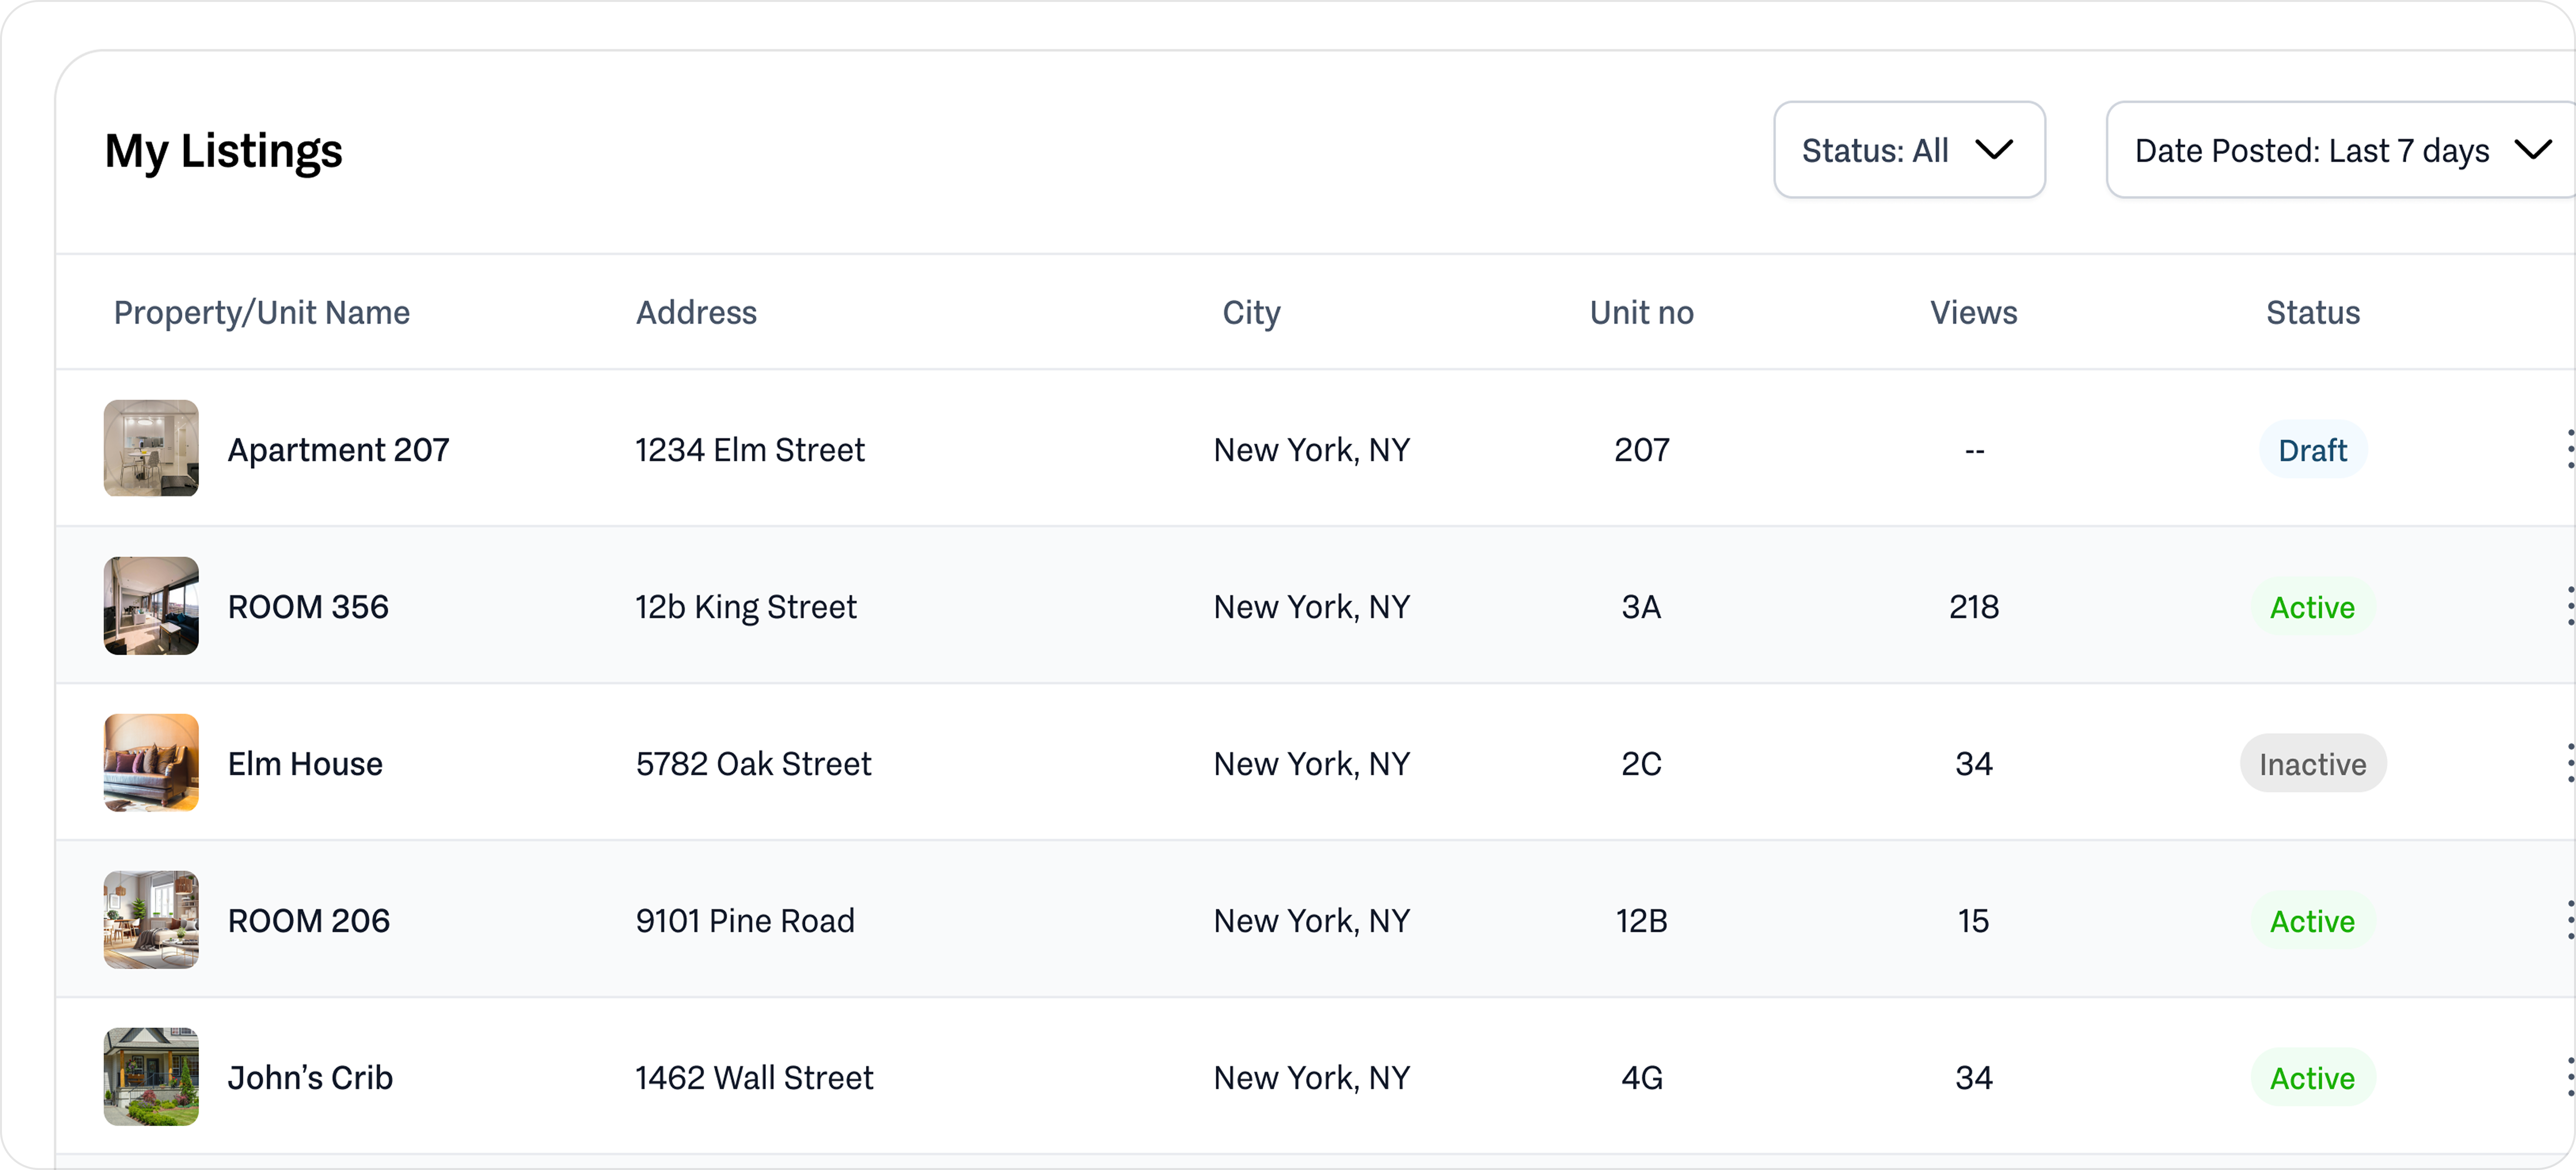Click the Active badge for John's Crib
2576x1170 pixels.
(2313, 1077)
